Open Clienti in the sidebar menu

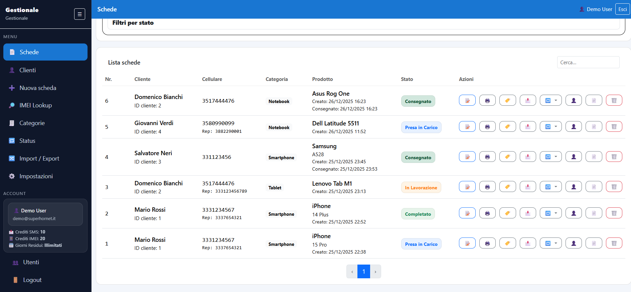(27, 70)
